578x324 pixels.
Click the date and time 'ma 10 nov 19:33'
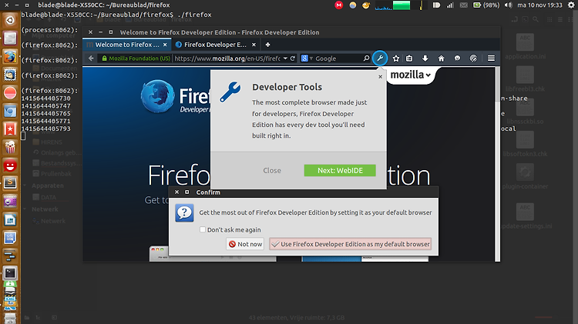(x=539, y=5)
